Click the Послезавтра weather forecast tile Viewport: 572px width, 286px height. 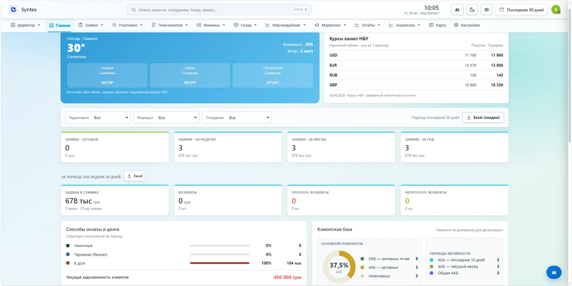[273, 75]
